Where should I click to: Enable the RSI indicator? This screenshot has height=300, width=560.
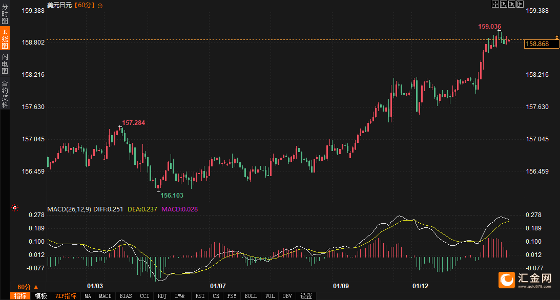(200, 296)
